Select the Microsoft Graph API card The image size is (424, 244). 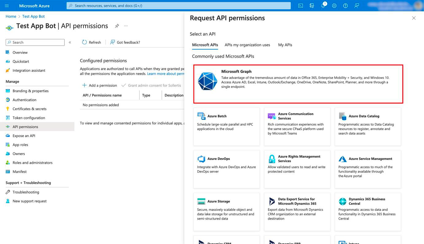[298, 84]
